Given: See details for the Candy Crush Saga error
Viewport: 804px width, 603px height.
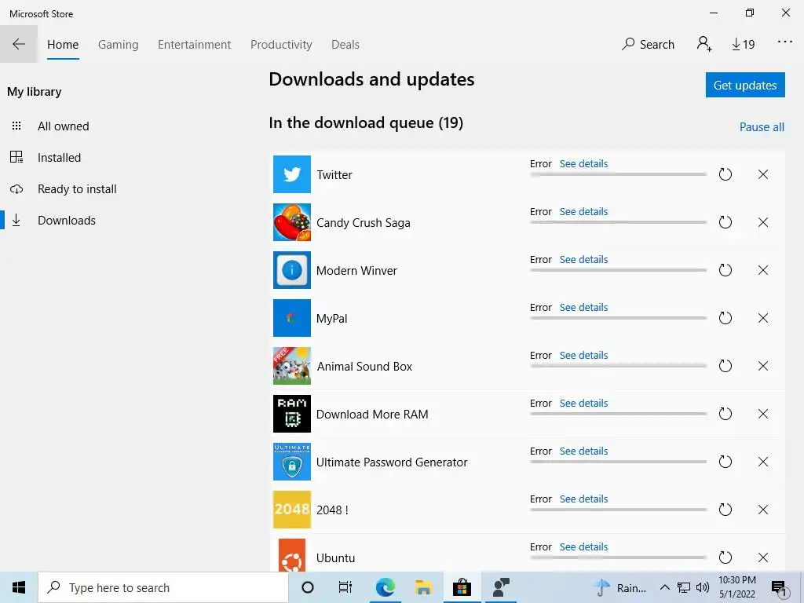Looking at the screenshot, I should 583,211.
